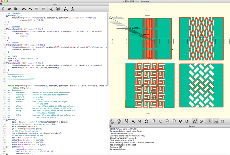Reset the view with the circular arrow icon
The width and height of the screenshot is (230, 155).
coord(146,121)
